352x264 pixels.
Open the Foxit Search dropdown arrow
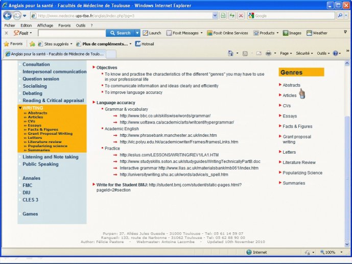coord(137,33)
